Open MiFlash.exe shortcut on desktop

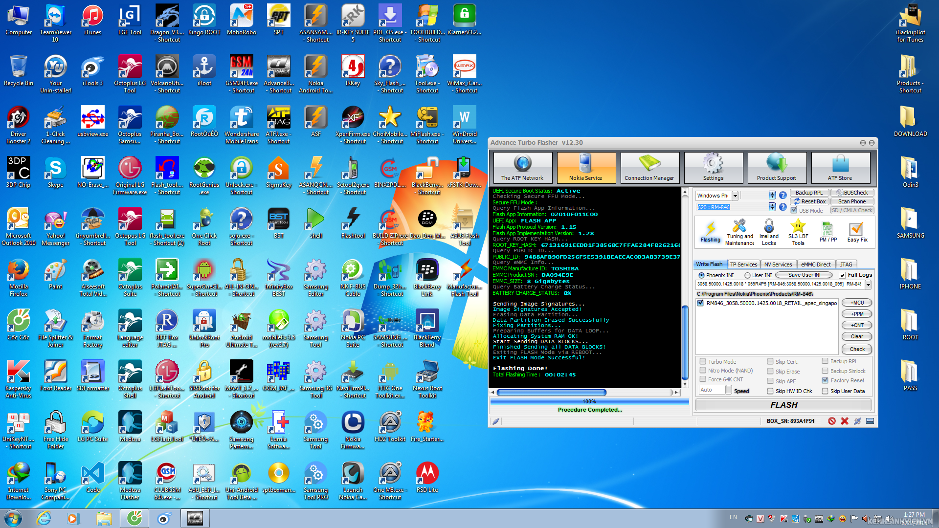point(427,125)
